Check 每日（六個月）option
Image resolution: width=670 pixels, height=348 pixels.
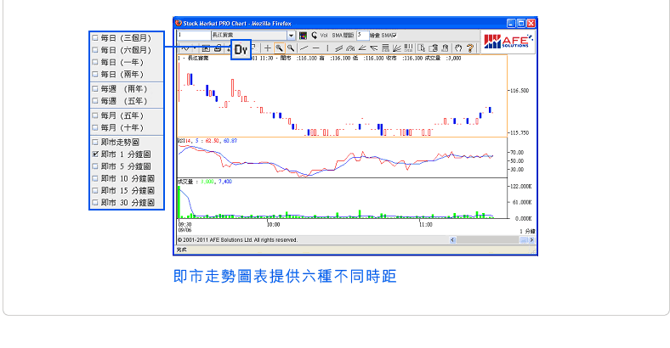[95, 50]
